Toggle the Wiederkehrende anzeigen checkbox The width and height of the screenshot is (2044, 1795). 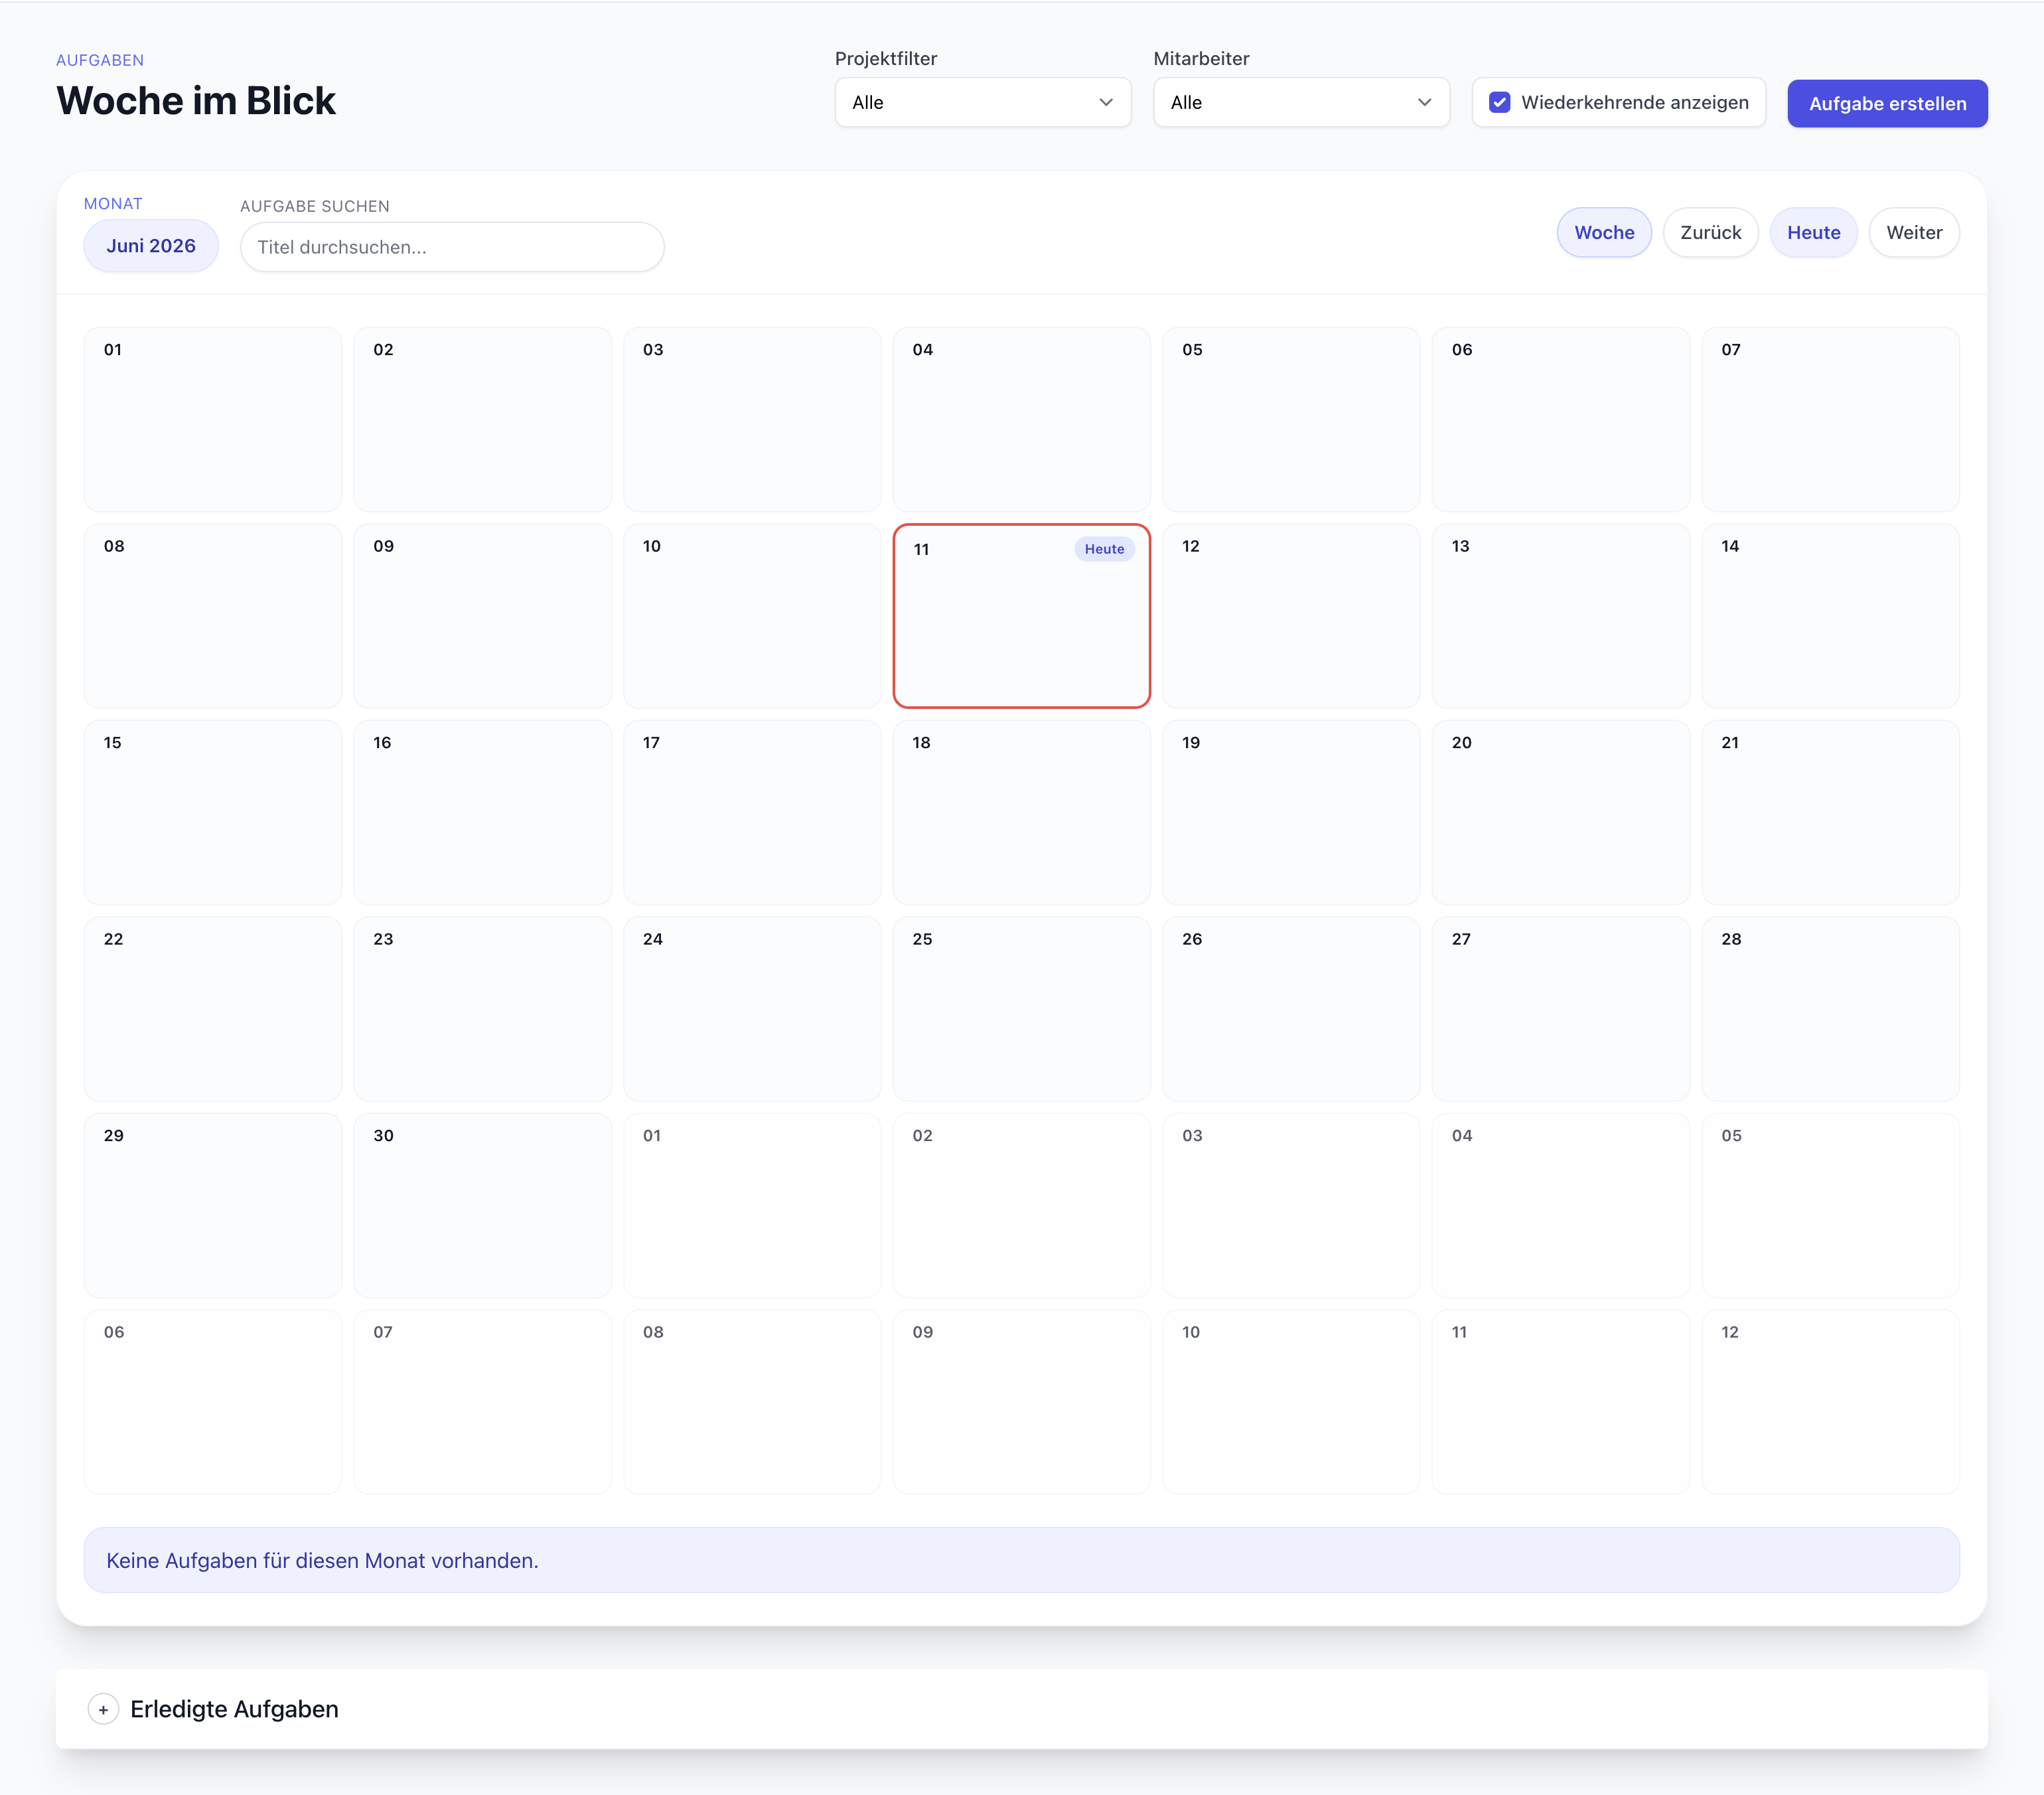(1499, 102)
